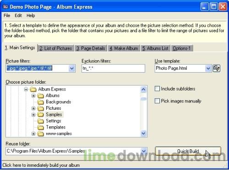Select the Templates folder label
Image resolution: width=229 pixels, height=170 pixels.
click(56, 127)
